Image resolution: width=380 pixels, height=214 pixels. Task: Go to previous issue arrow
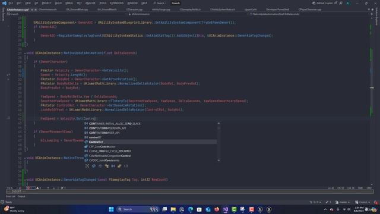48,188
